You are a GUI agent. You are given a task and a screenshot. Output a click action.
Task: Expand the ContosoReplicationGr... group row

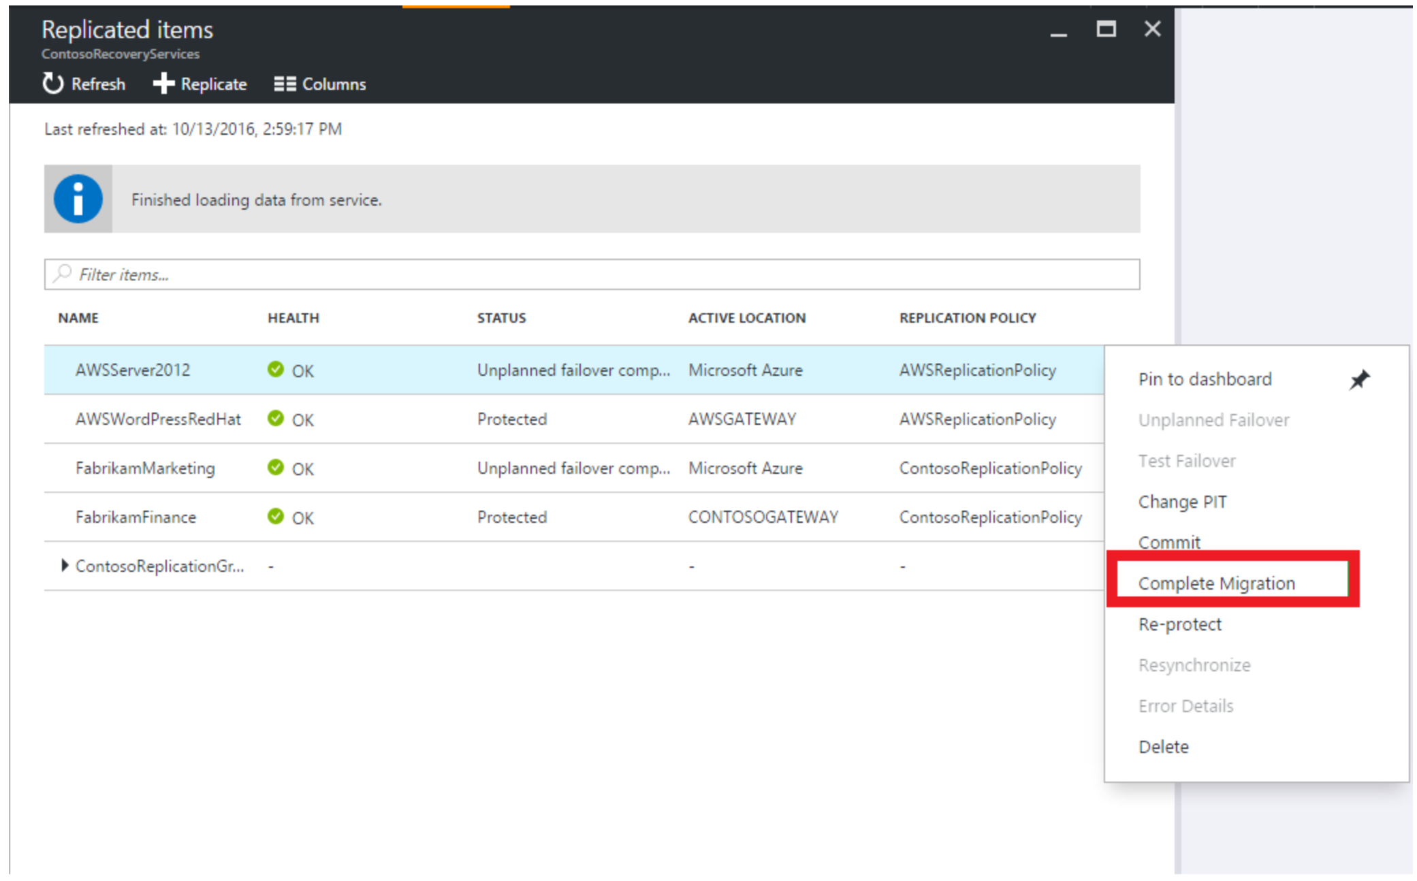[x=65, y=565]
